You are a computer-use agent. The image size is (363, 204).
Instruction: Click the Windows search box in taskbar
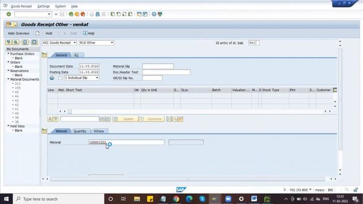coord(58,199)
